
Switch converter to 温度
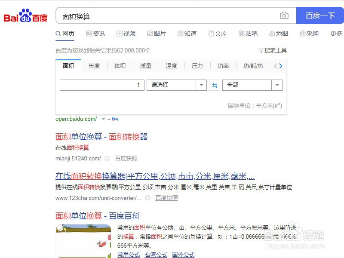click(x=172, y=66)
